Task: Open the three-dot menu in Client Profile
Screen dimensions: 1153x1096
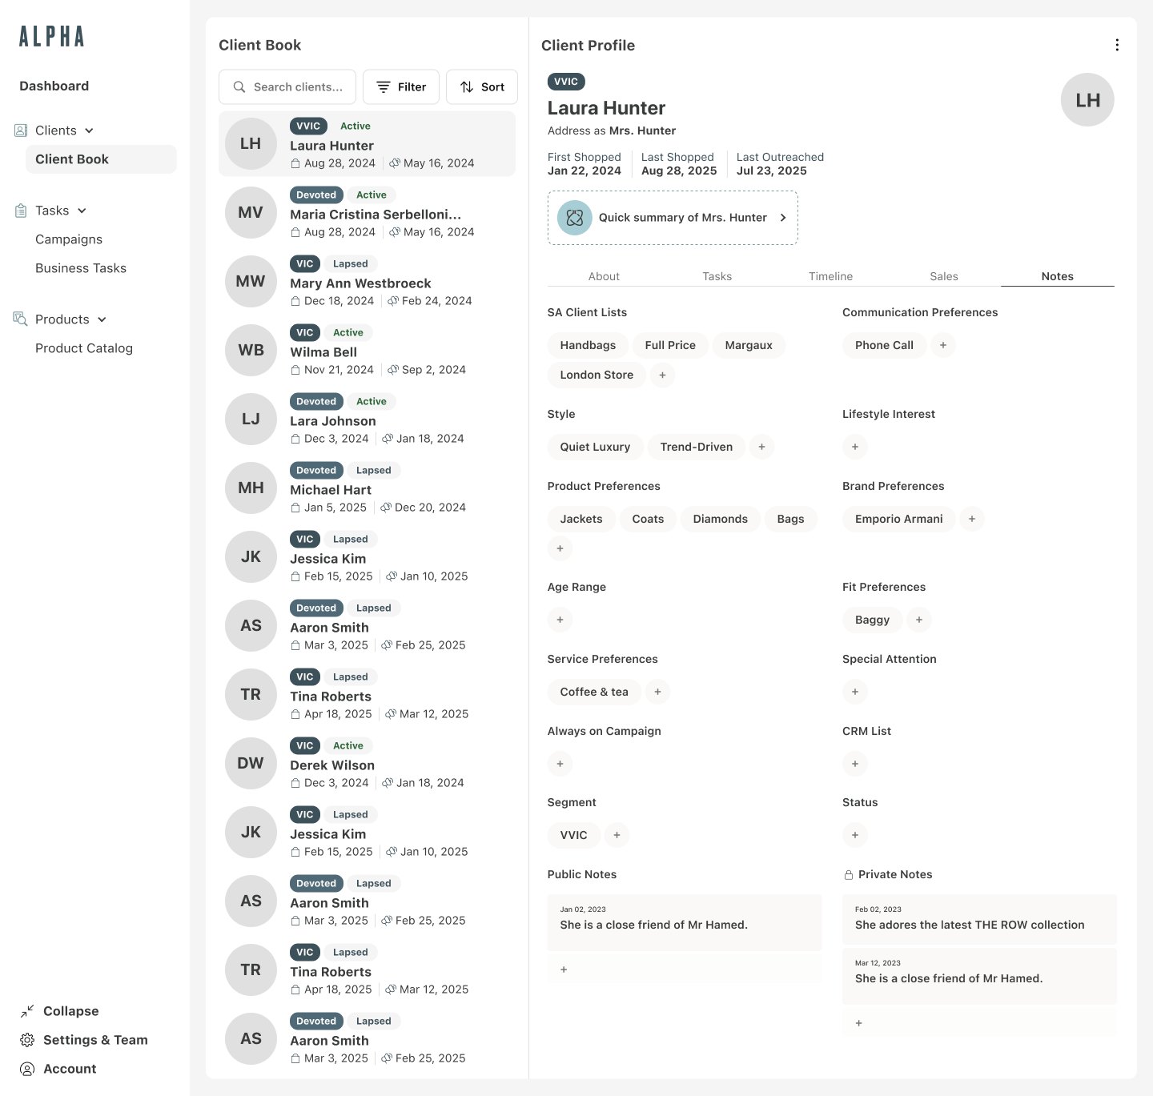Action: click(1117, 45)
